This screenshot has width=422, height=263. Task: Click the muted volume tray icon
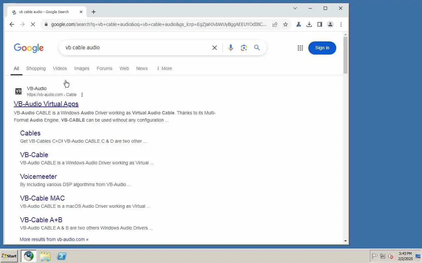click(x=391, y=256)
